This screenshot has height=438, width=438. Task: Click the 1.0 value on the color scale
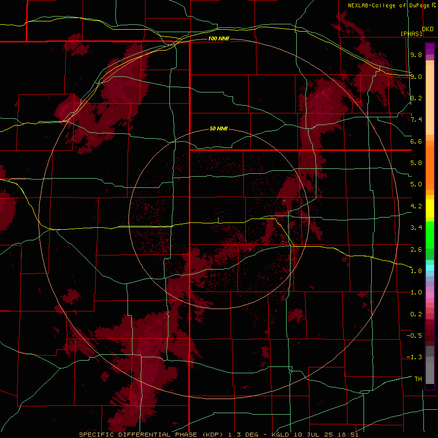[416, 292]
